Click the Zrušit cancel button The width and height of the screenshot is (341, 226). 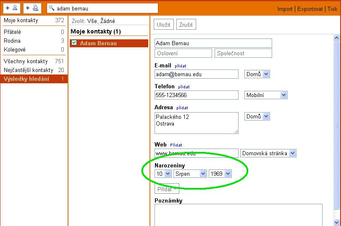pos(186,25)
